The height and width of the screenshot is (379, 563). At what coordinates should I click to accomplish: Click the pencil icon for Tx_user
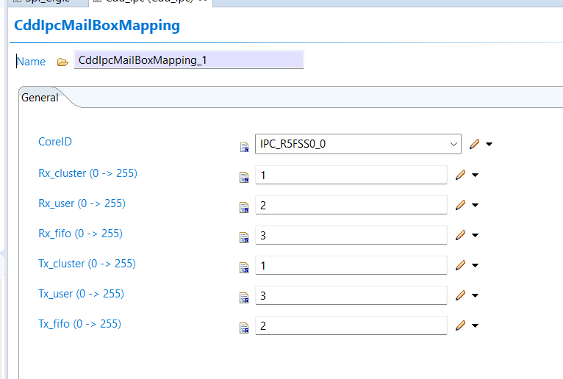[x=460, y=295]
